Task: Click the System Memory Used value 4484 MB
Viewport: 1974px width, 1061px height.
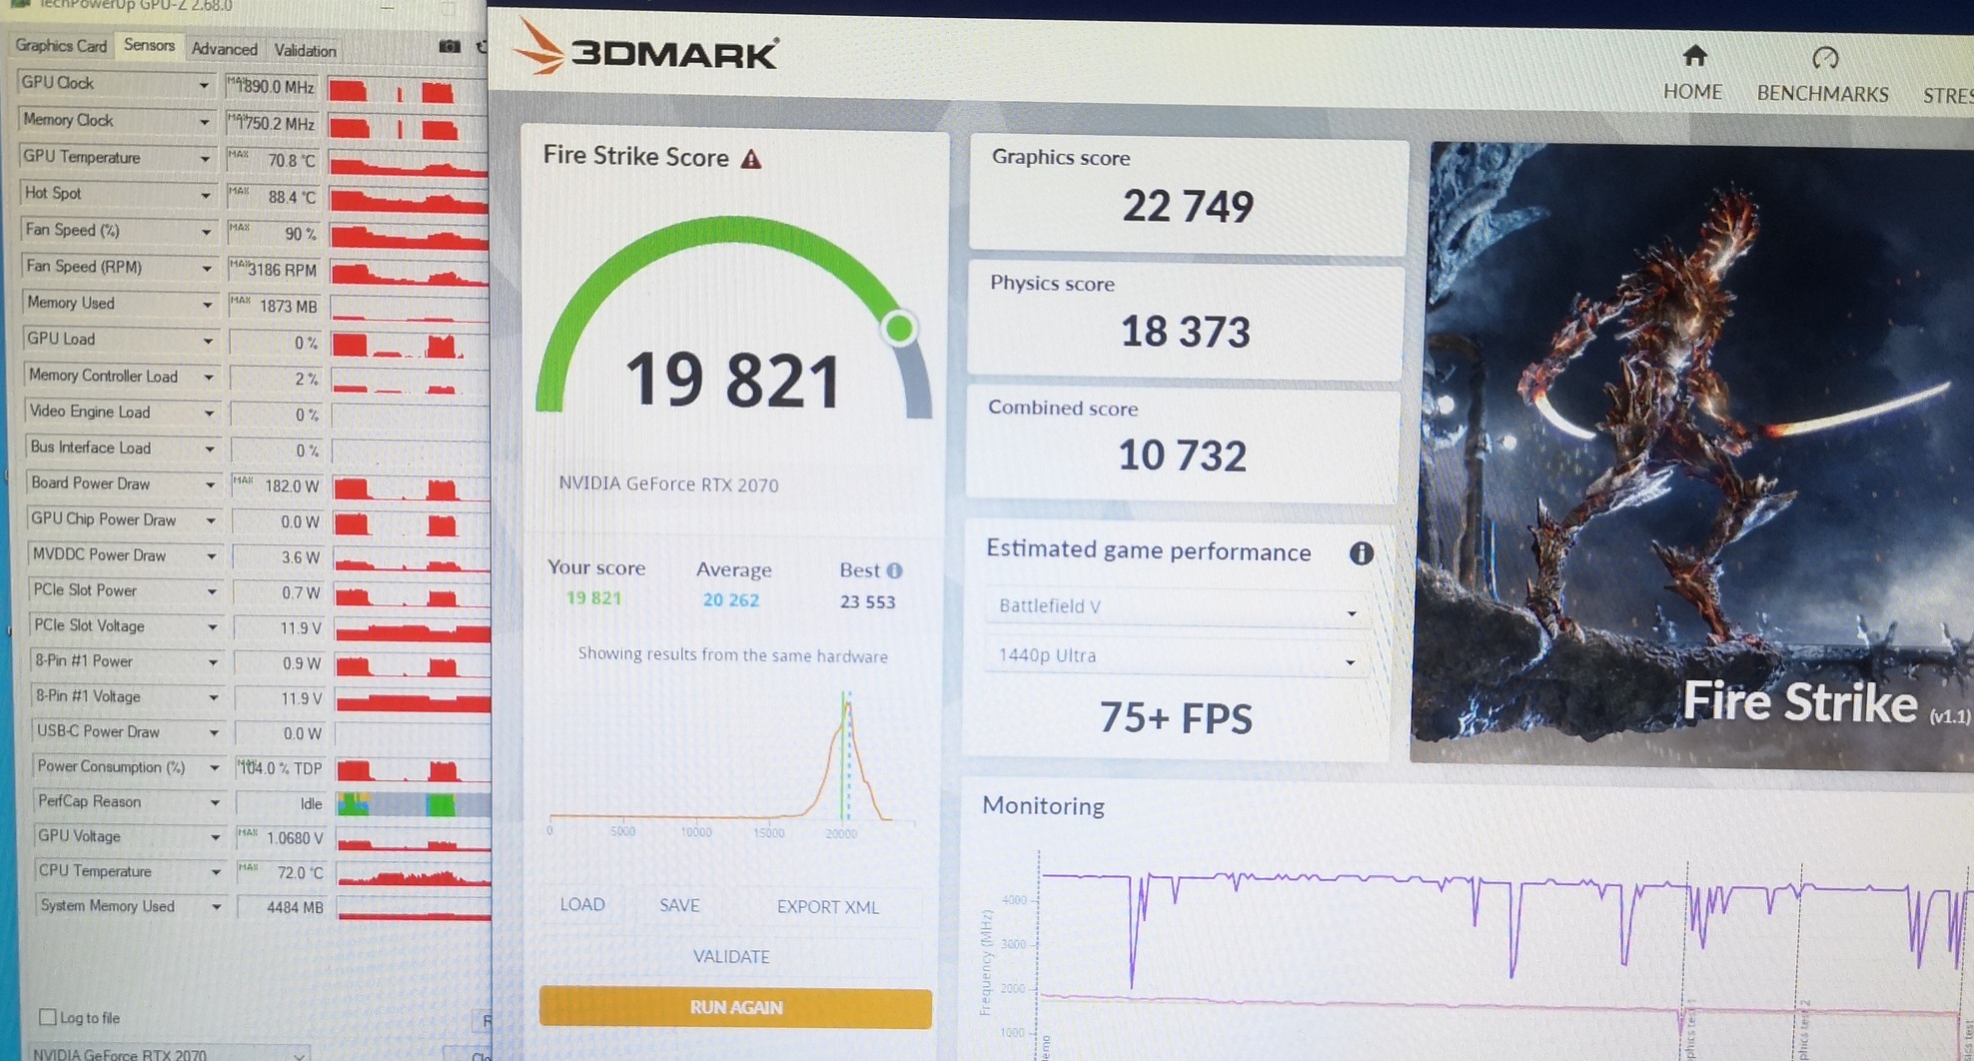Action: coord(295,908)
